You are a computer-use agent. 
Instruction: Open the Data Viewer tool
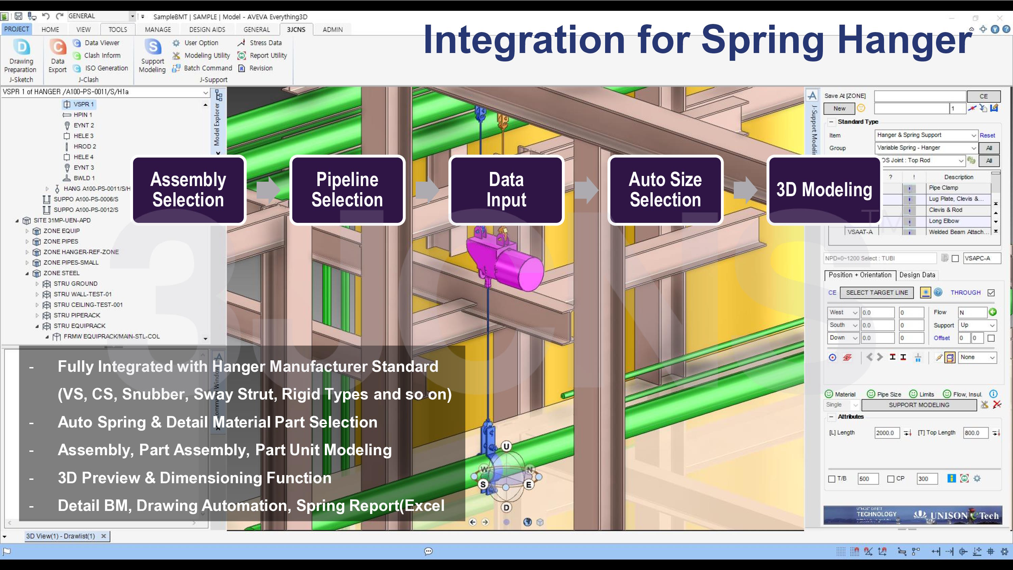click(x=96, y=43)
